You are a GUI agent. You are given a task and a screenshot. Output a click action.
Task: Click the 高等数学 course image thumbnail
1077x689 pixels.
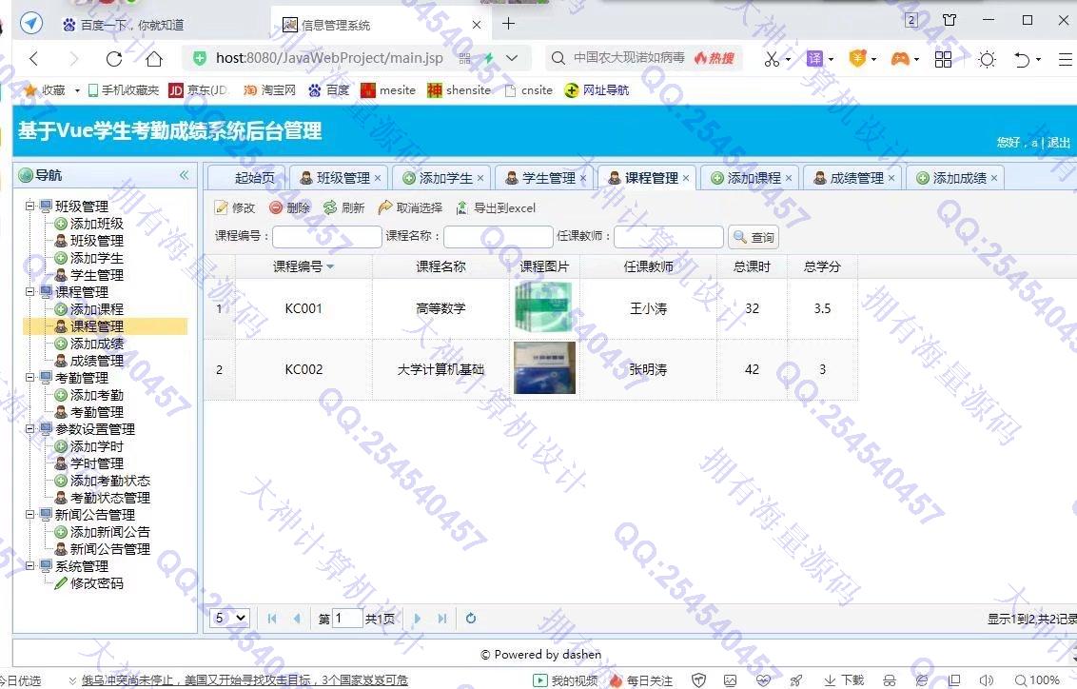544,308
